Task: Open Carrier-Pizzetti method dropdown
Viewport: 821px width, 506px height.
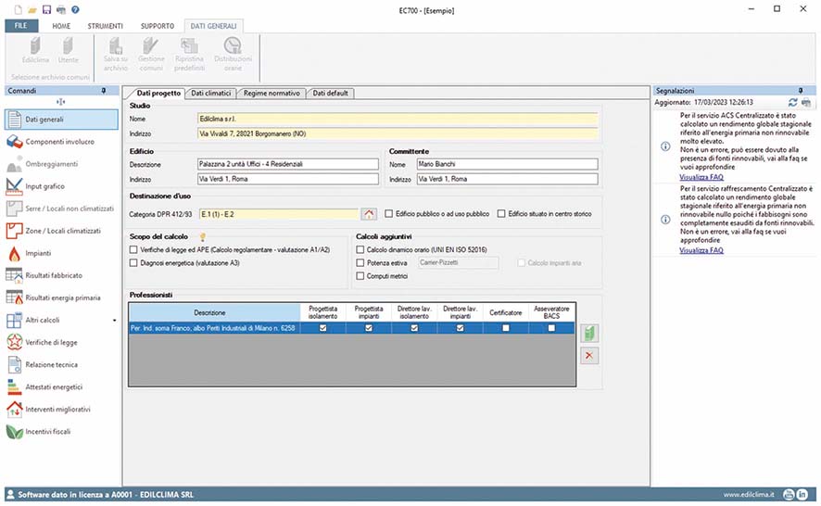Action: pyautogui.click(x=458, y=263)
